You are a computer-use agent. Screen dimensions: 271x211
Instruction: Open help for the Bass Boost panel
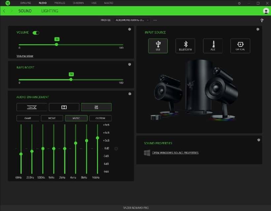[129, 64]
